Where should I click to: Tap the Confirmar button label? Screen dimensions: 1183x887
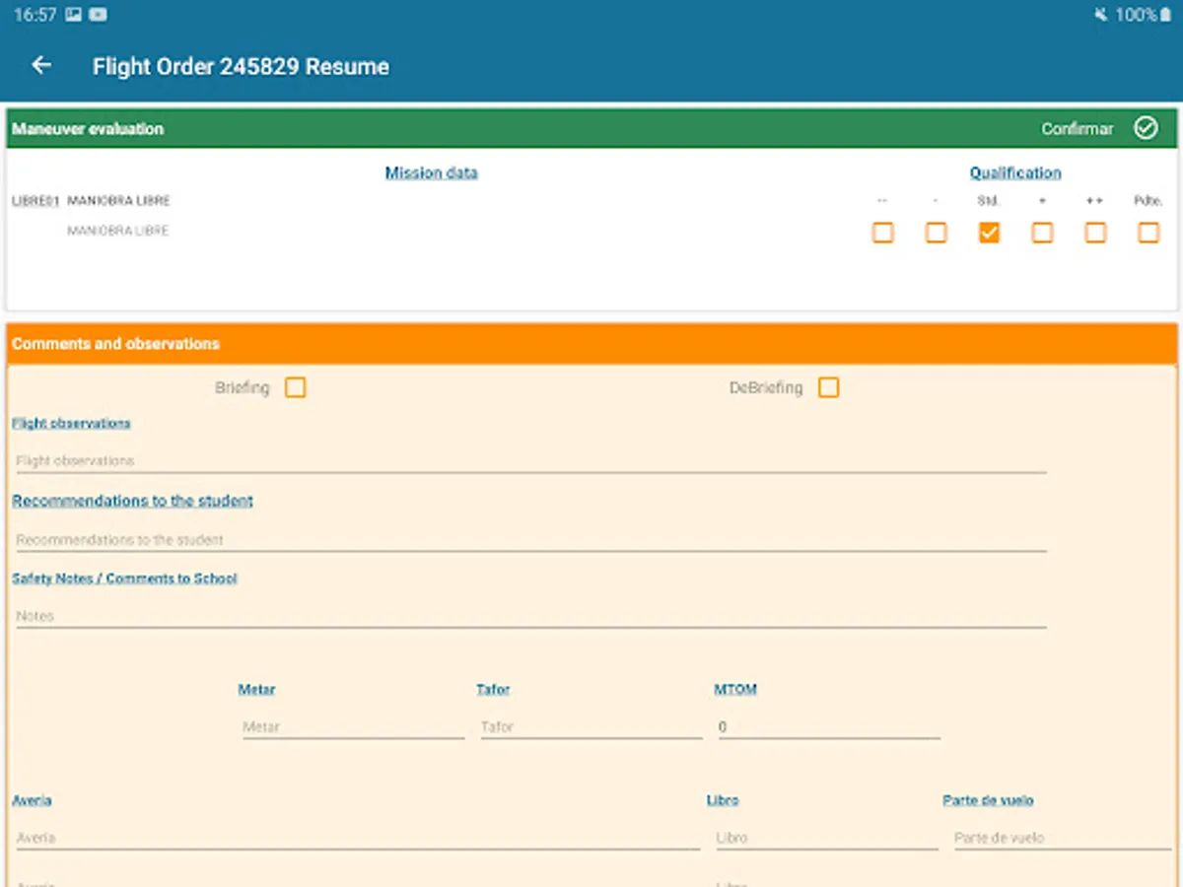pos(1078,129)
